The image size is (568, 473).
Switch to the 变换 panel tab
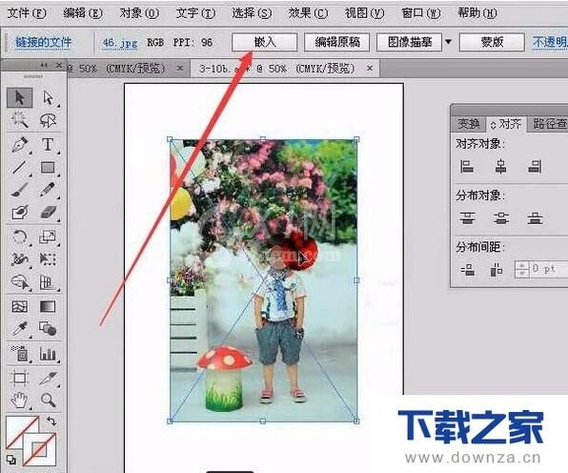click(468, 124)
